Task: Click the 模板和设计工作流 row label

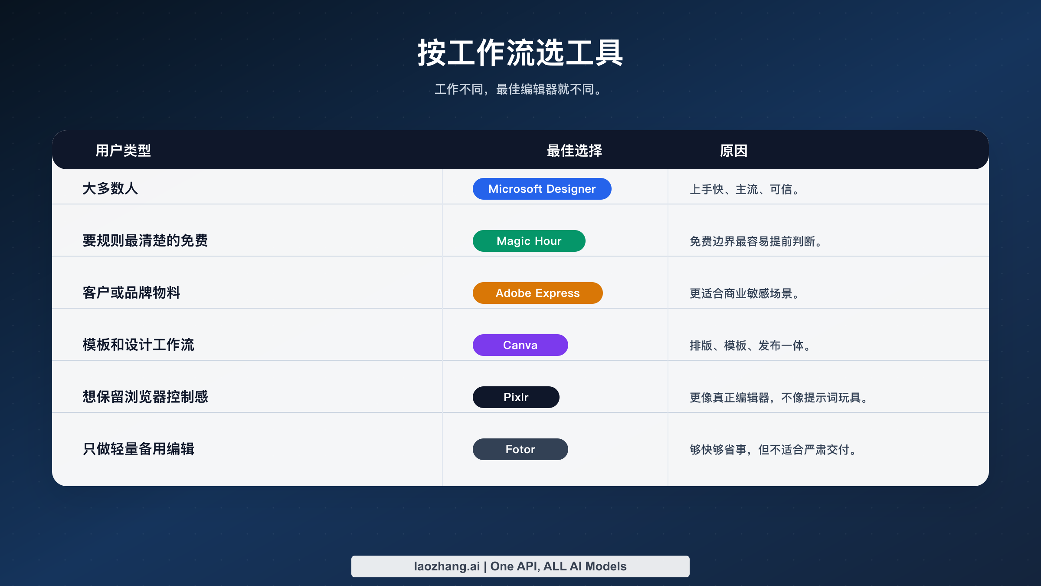Action: pos(138,345)
